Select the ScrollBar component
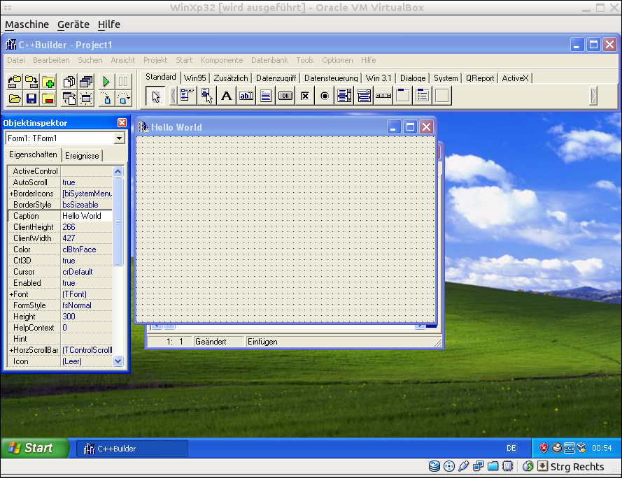 click(x=383, y=96)
